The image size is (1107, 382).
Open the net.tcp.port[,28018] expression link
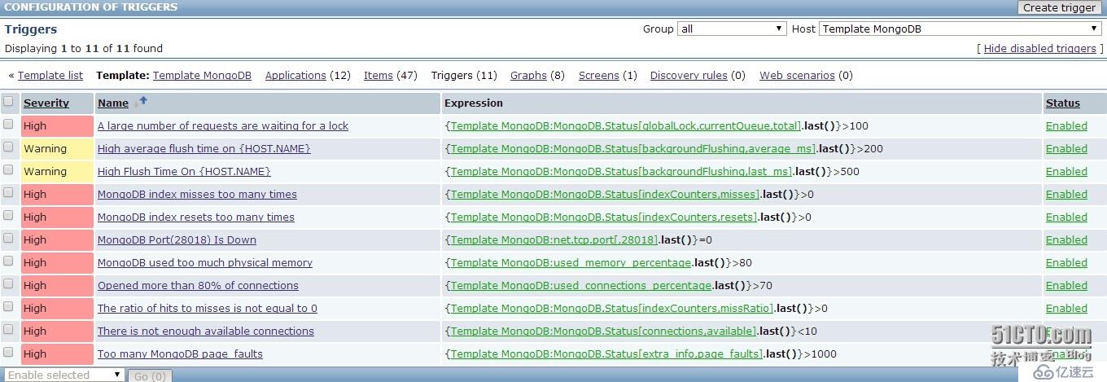coord(553,239)
